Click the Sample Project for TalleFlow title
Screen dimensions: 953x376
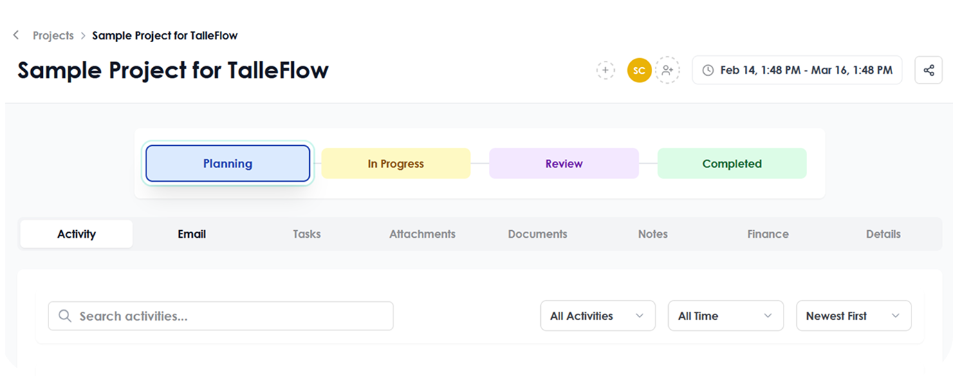pyautogui.click(x=173, y=70)
